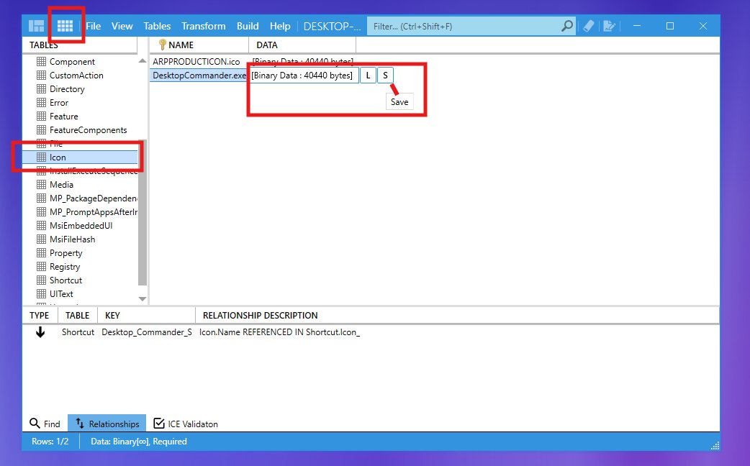The height and width of the screenshot is (466, 750).
Task: Open the View menu
Action: click(x=122, y=27)
